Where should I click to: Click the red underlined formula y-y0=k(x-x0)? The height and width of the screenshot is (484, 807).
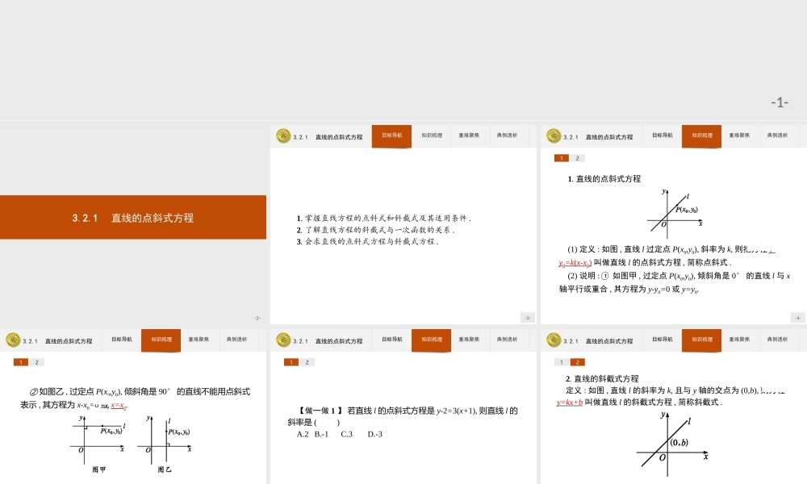coord(575,263)
